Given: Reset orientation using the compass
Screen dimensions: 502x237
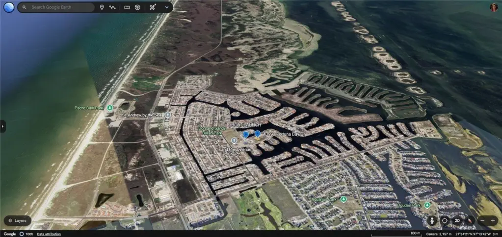Looking at the screenshot, I should [x=470, y=221].
